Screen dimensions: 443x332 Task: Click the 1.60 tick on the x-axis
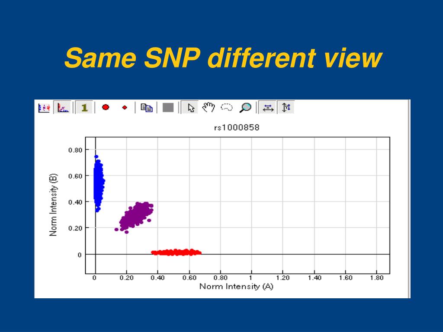(x=345, y=278)
